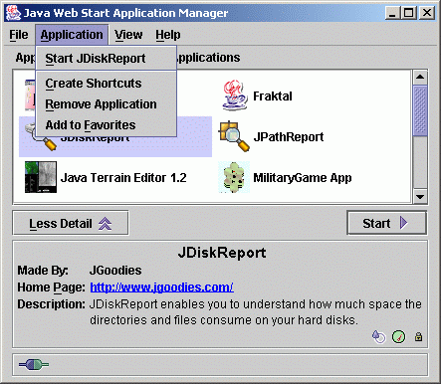Viewport: 441px width, 384px height.
Task: Select the MilitaryGame App map icon
Action: pyautogui.click(x=234, y=177)
